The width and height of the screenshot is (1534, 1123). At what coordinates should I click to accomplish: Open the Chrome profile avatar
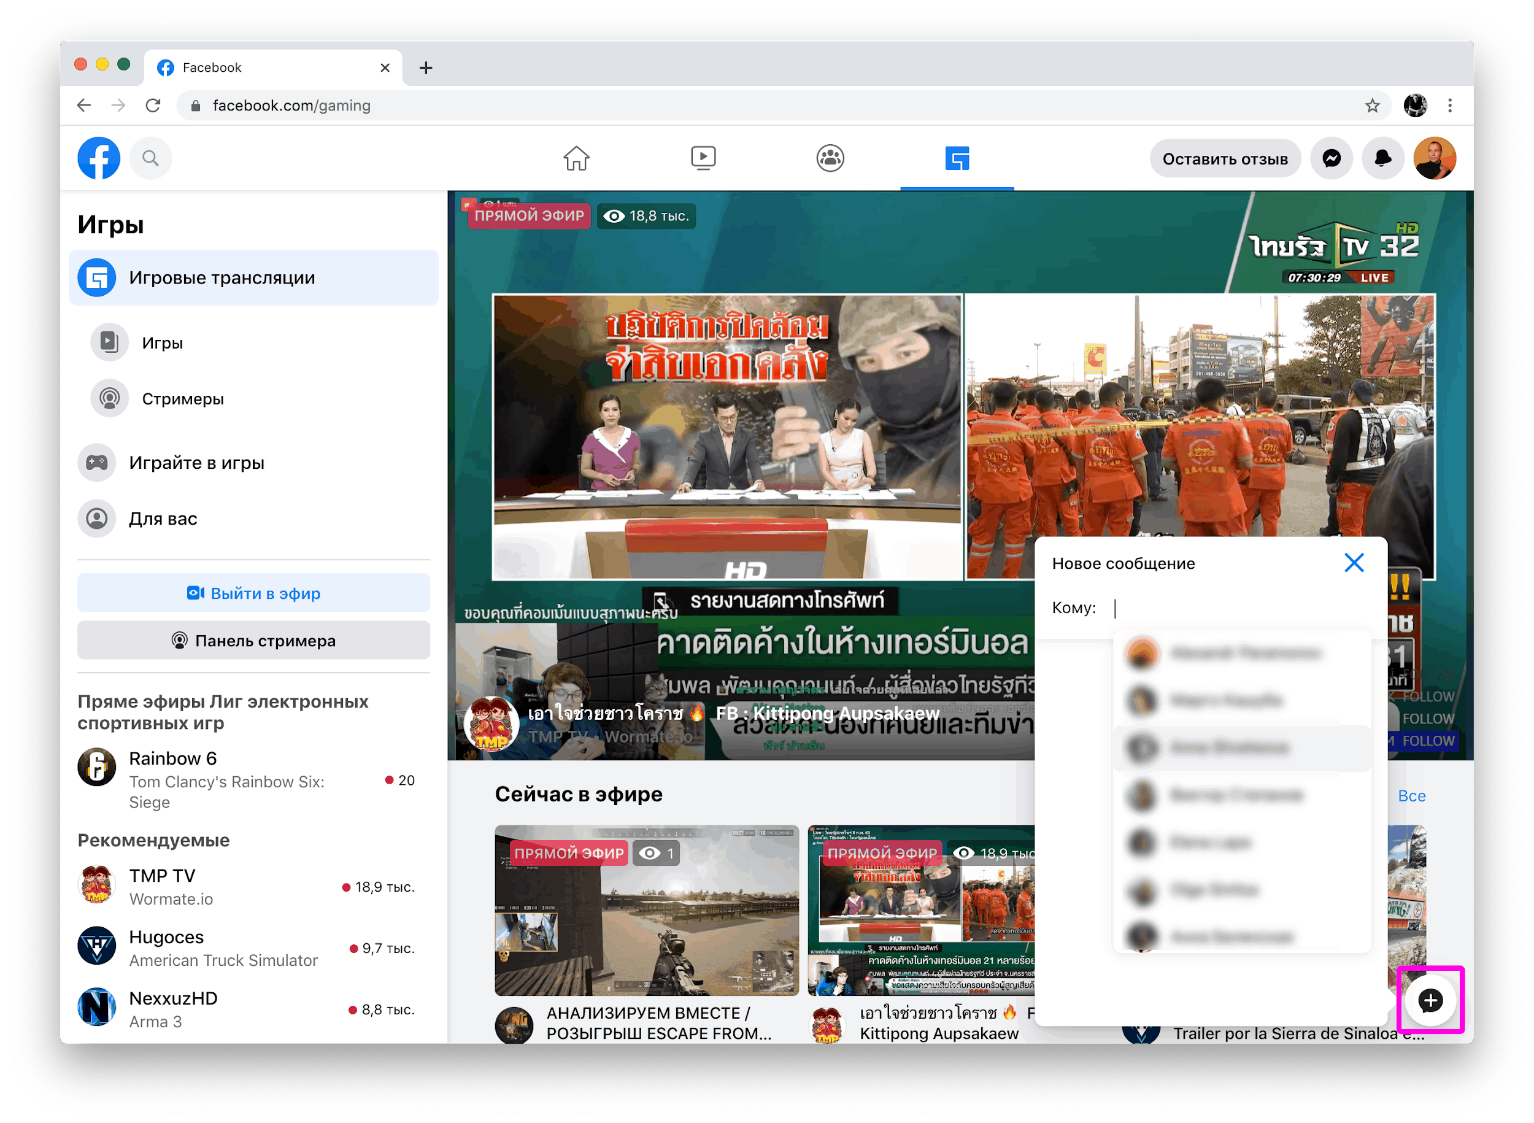pos(1415,106)
